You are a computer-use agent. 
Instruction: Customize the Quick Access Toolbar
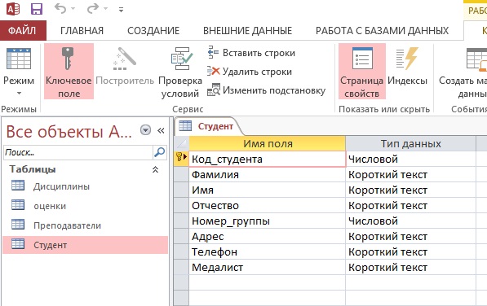click(x=121, y=10)
